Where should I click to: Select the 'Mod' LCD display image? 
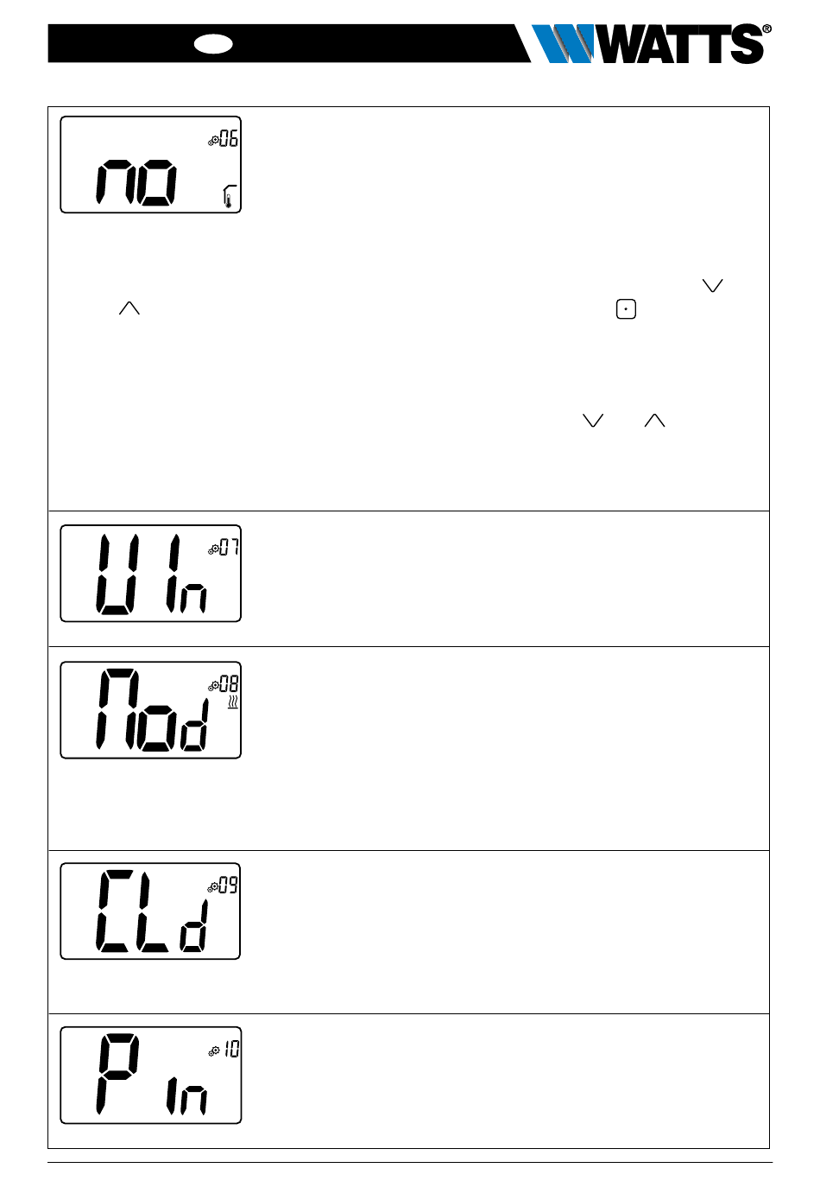coord(150,710)
